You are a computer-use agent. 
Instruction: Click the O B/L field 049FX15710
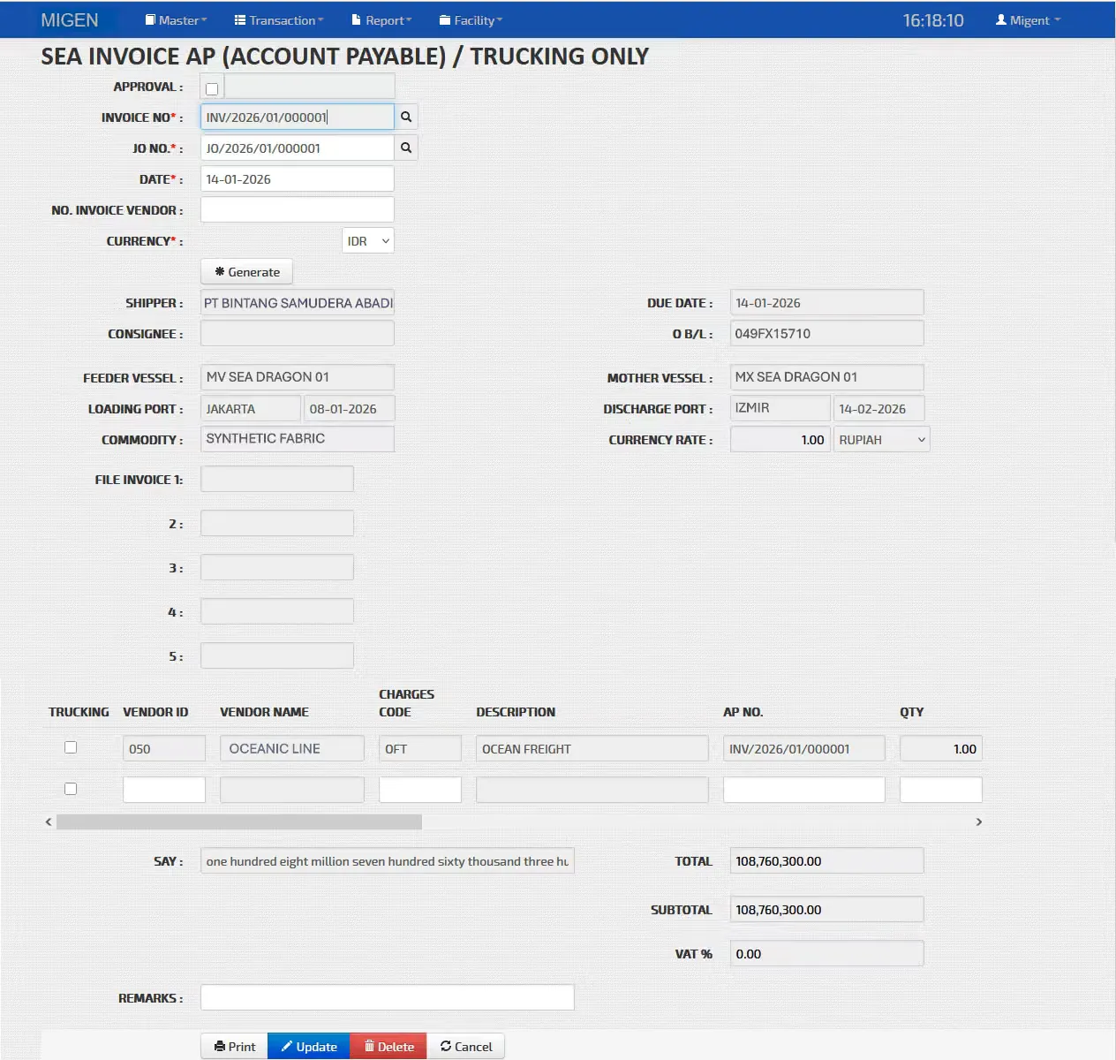(x=827, y=333)
